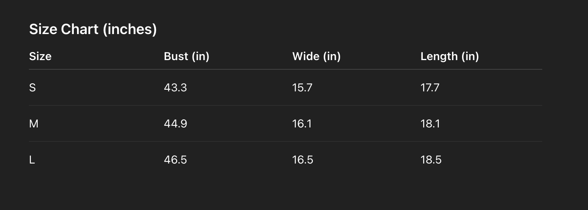Viewport: 588px width, 210px height.
Task: Click the S size row label
Action: point(32,88)
